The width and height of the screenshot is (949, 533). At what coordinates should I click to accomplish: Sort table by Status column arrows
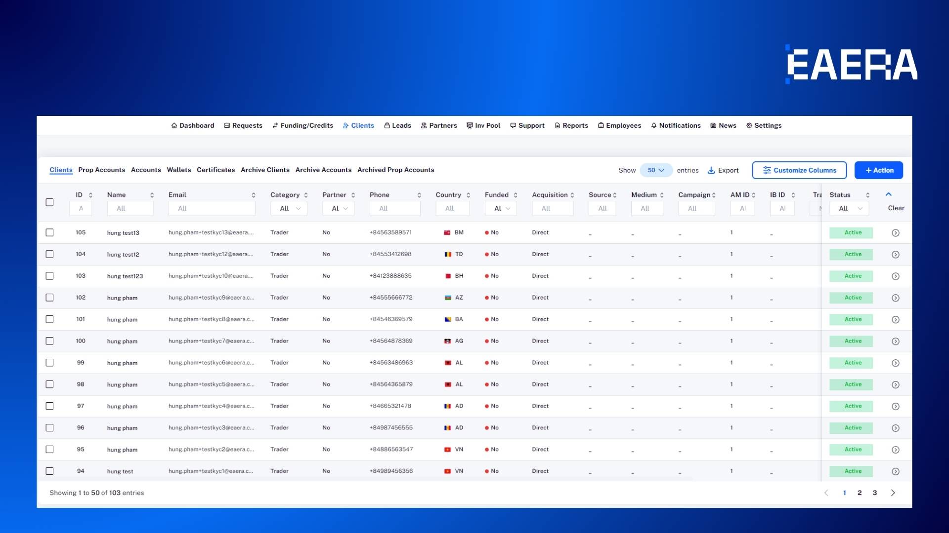(867, 195)
